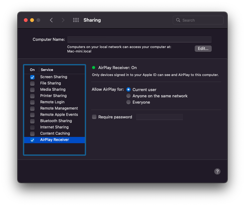The width and height of the screenshot is (245, 206).
Task: Select Content Caching service row
Action: tap(55, 133)
